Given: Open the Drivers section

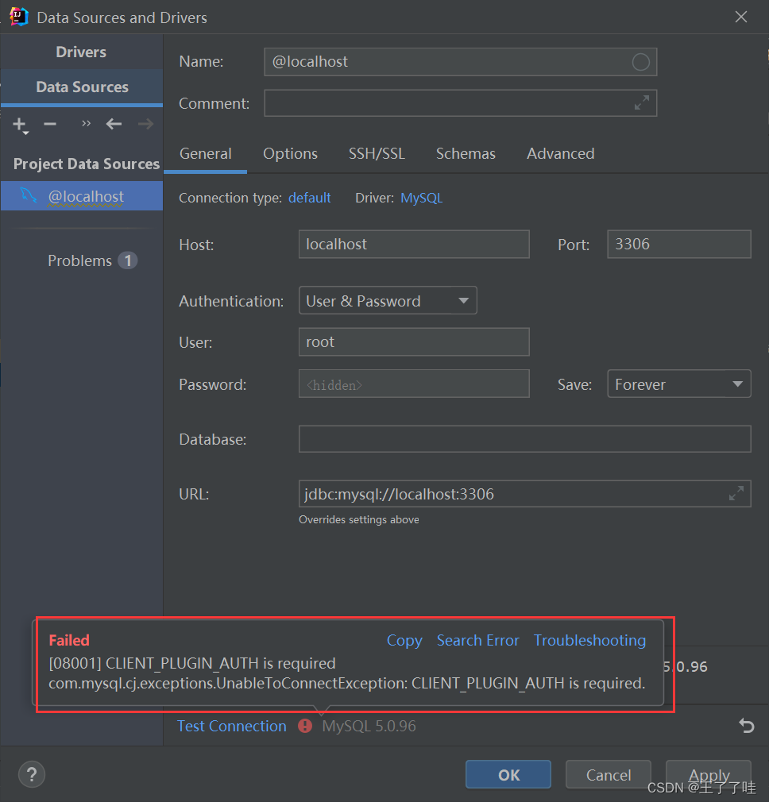Looking at the screenshot, I should pos(80,52).
